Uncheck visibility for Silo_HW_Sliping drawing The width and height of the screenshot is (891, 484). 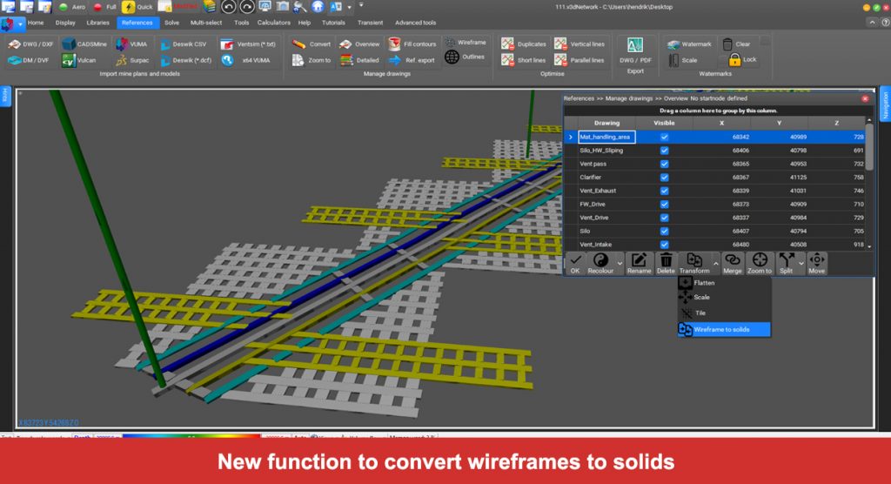(x=665, y=151)
